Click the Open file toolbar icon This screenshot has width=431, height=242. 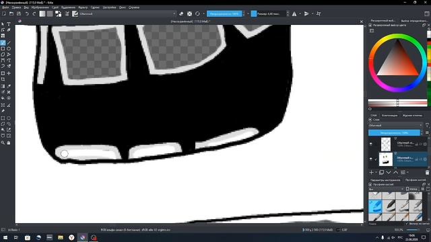tap(11, 13)
